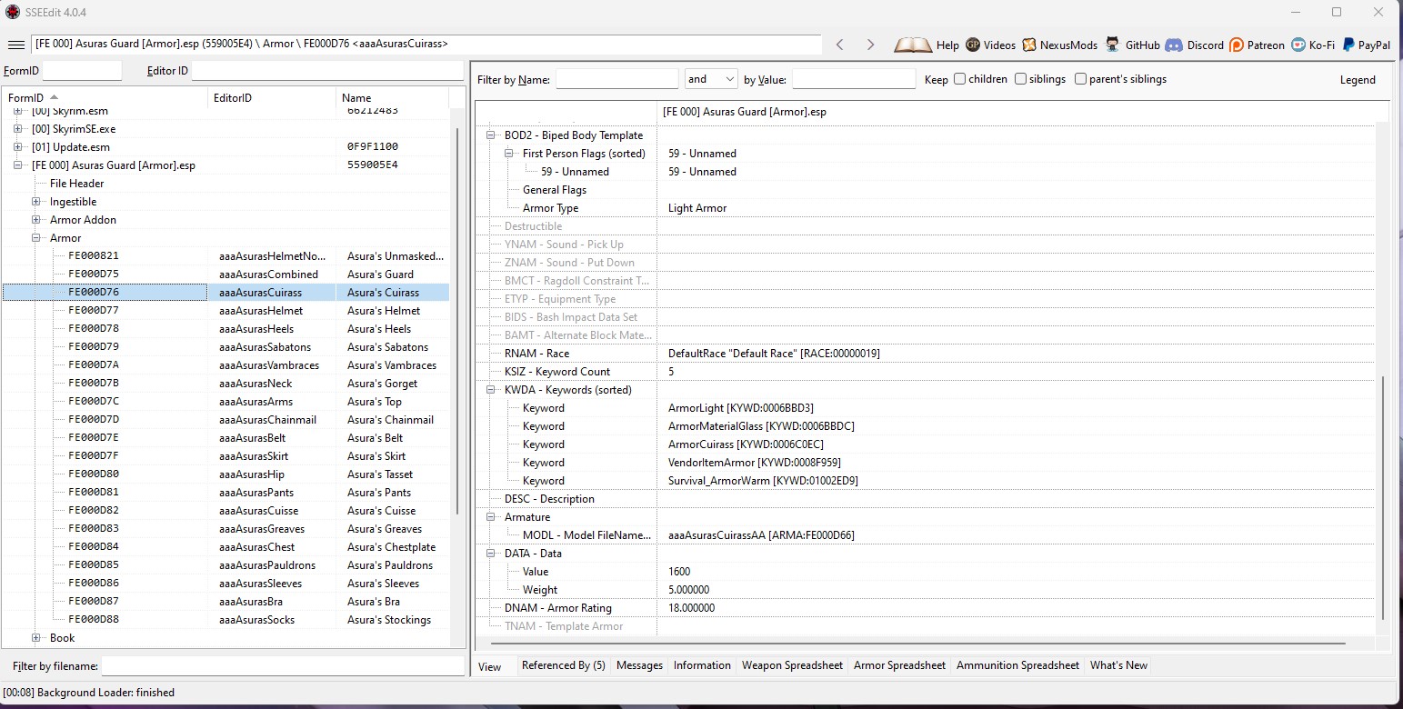Collapse Asuras Guard [Armor].esp node
This screenshot has height=709, width=1403.
click(17, 165)
